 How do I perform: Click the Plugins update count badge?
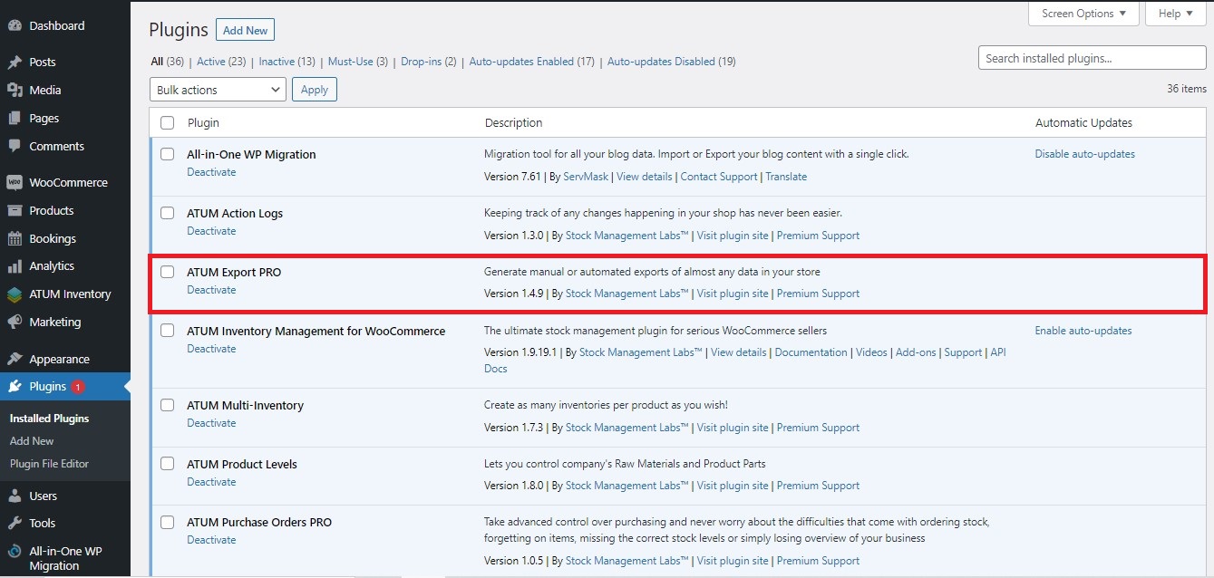pos(77,387)
